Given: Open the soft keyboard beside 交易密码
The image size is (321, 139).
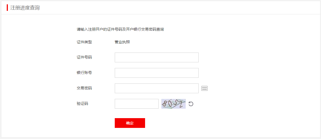Looking at the screenshot, I should 204,88.
